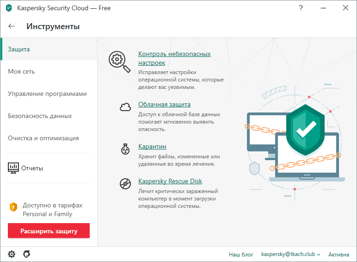
Task: Select the Защита tab
Action: [x=49, y=49]
